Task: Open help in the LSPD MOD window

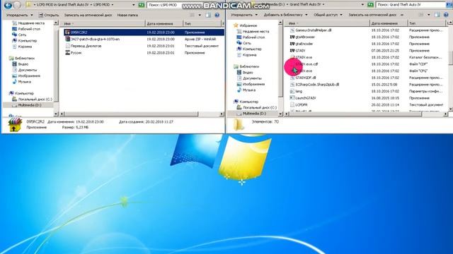Action: [217, 15]
